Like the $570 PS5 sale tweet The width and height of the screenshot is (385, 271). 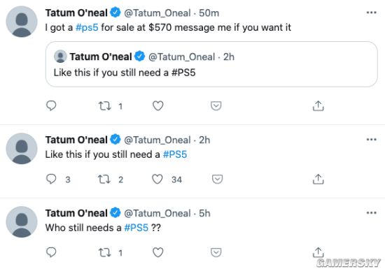tap(158, 106)
